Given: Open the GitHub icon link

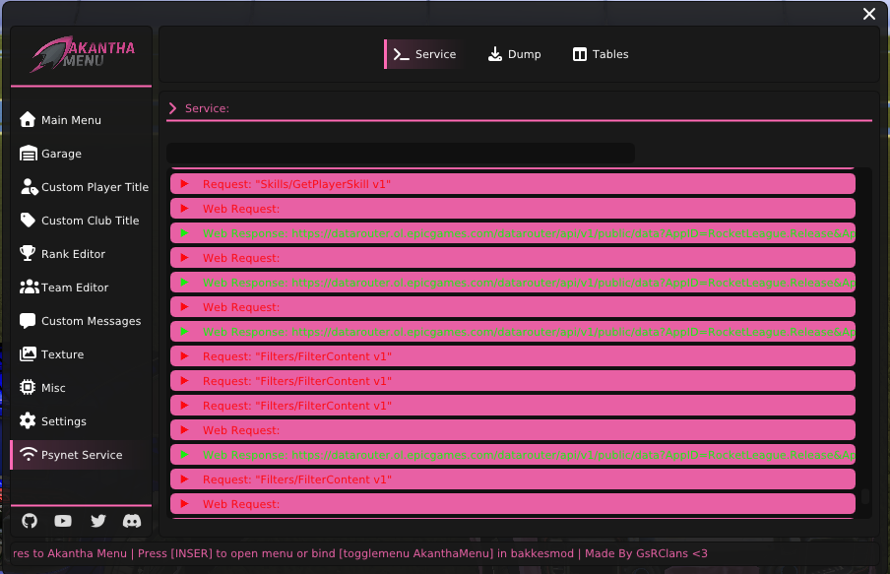Looking at the screenshot, I should [30, 521].
